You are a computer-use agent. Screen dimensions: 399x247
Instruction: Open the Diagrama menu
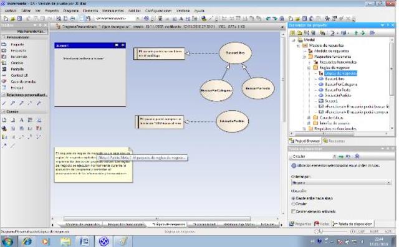pyautogui.click(x=70, y=11)
